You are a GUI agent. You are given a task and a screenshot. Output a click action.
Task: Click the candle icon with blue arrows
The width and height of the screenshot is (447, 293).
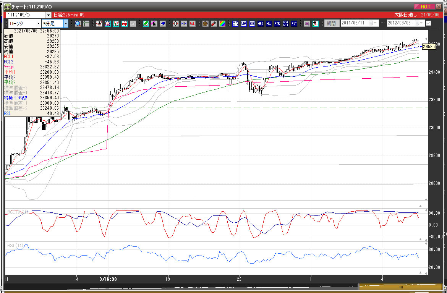point(184,24)
